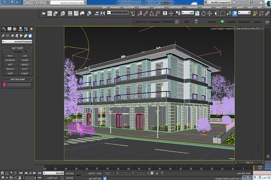Click the binoculars search icon
This screenshot has height=180, width=271.
pyautogui.click(x=48, y=3)
